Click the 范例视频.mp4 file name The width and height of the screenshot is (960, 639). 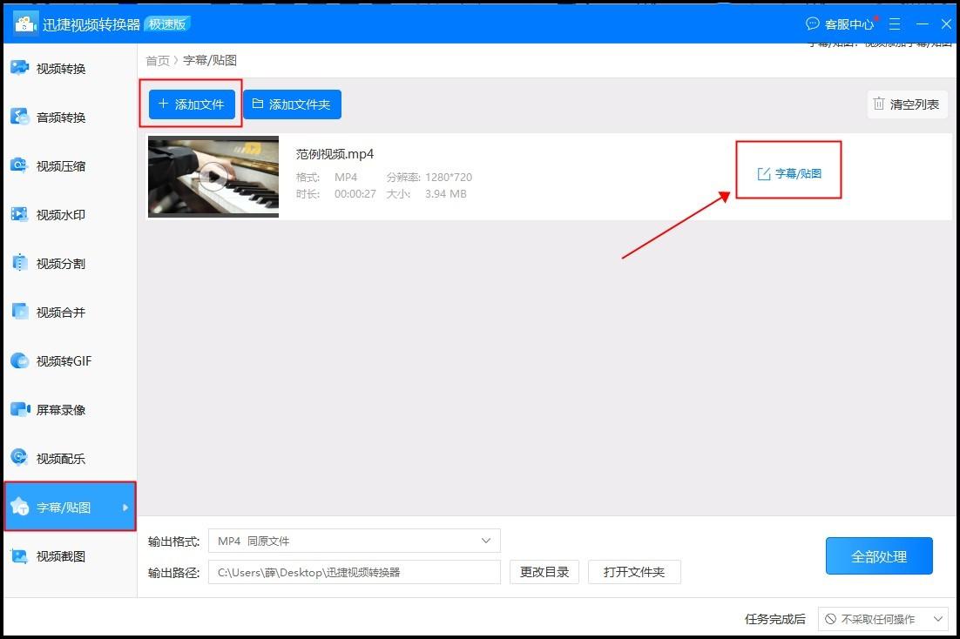(335, 153)
